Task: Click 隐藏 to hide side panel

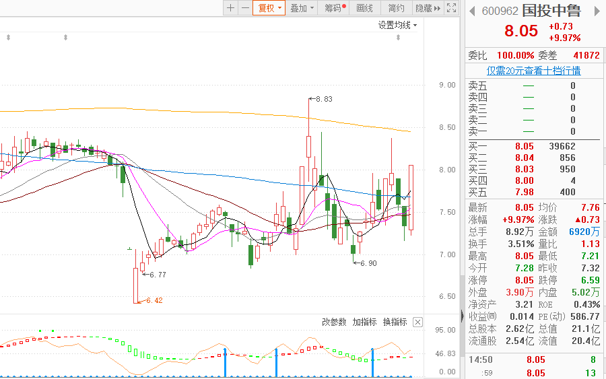Action: pyautogui.click(x=427, y=8)
